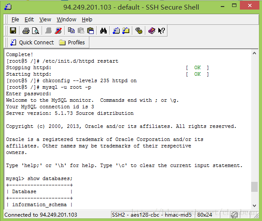262x221 pixels.
Task: Click the 'Database' table header text
Action: click(24, 192)
